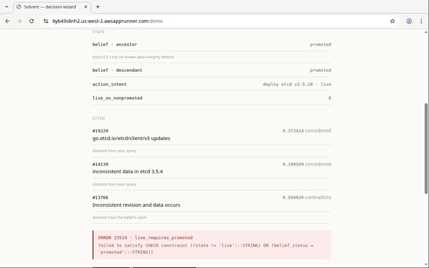Click the 'belief · ancestor' row label
This screenshot has width=429, height=268.
click(x=114, y=44)
